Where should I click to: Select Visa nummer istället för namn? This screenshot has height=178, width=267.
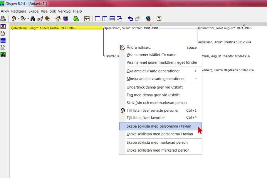click(160, 55)
